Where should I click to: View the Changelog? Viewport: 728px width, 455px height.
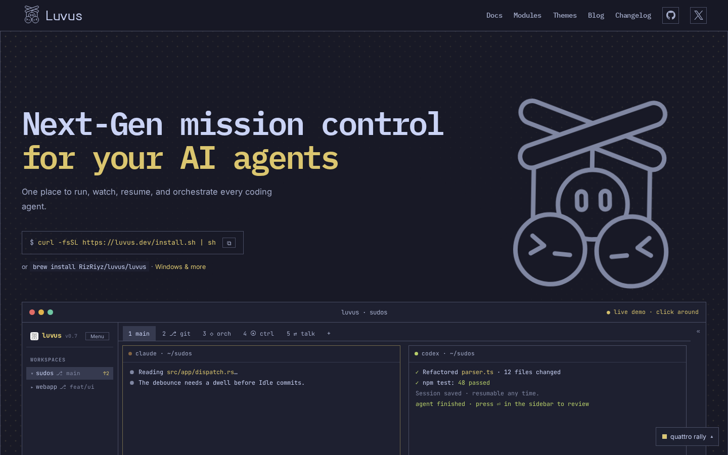point(633,15)
